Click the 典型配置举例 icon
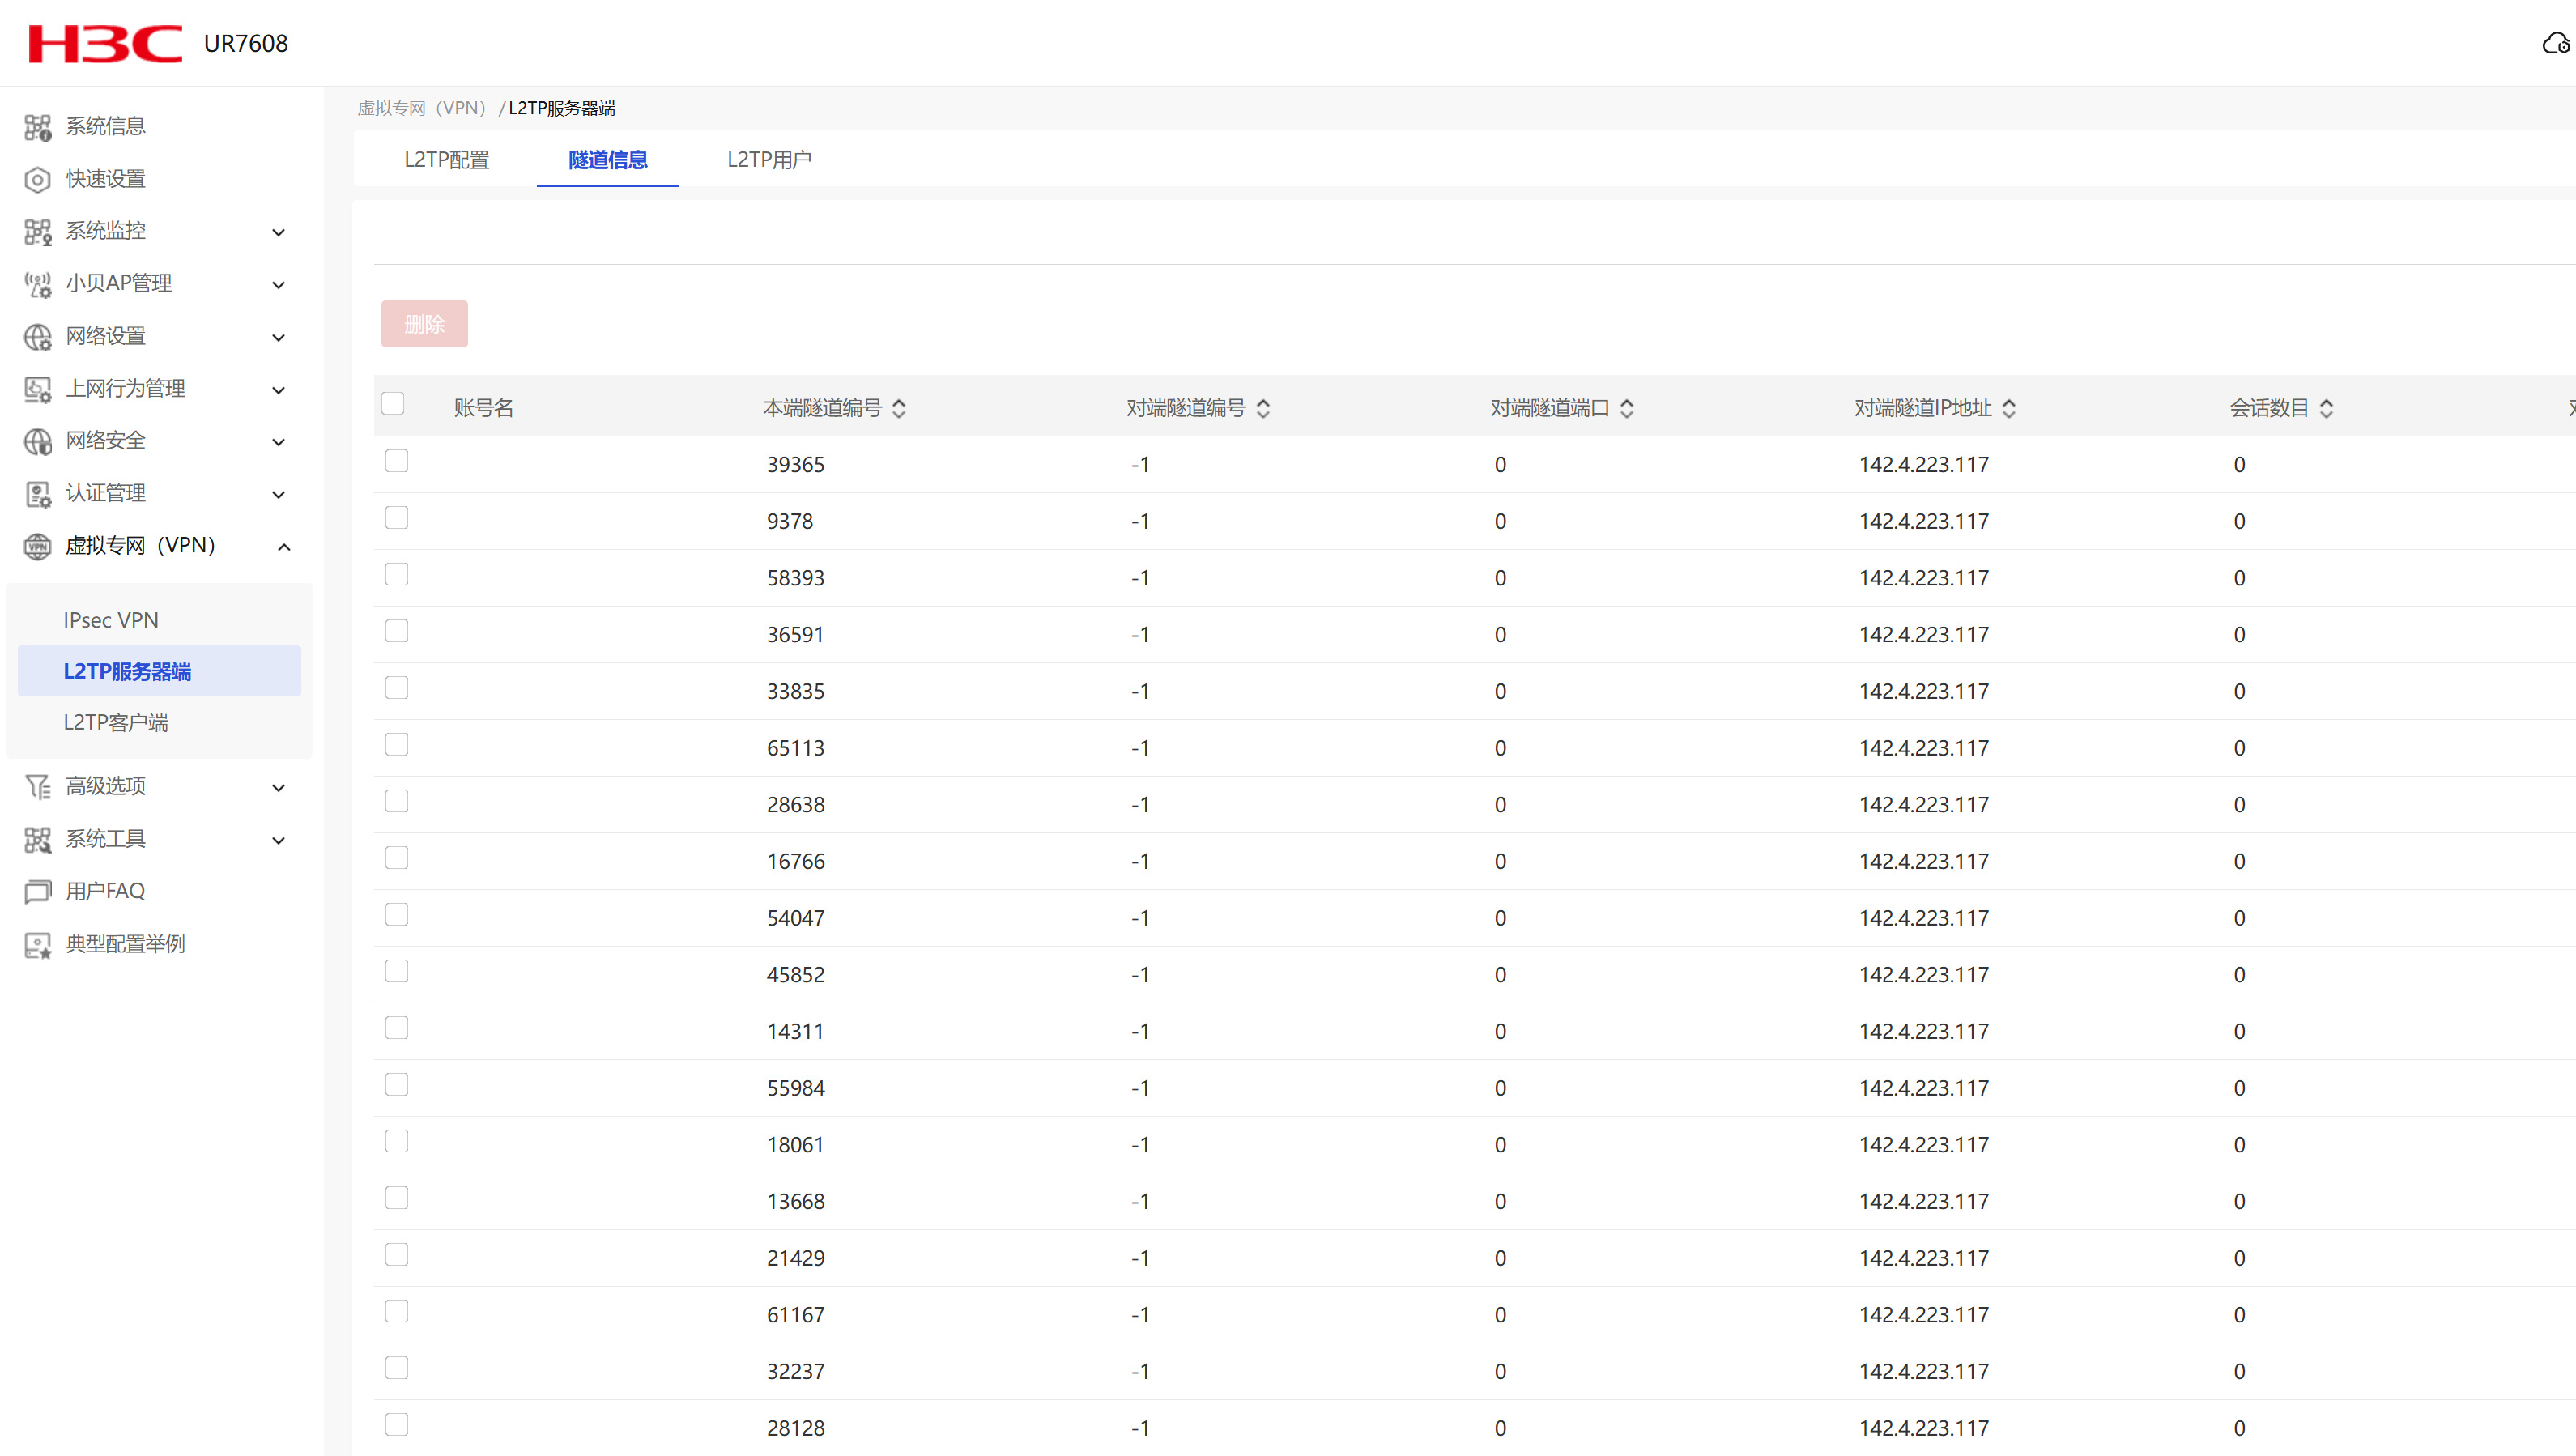This screenshot has height=1456, width=2576. (x=37, y=945)
